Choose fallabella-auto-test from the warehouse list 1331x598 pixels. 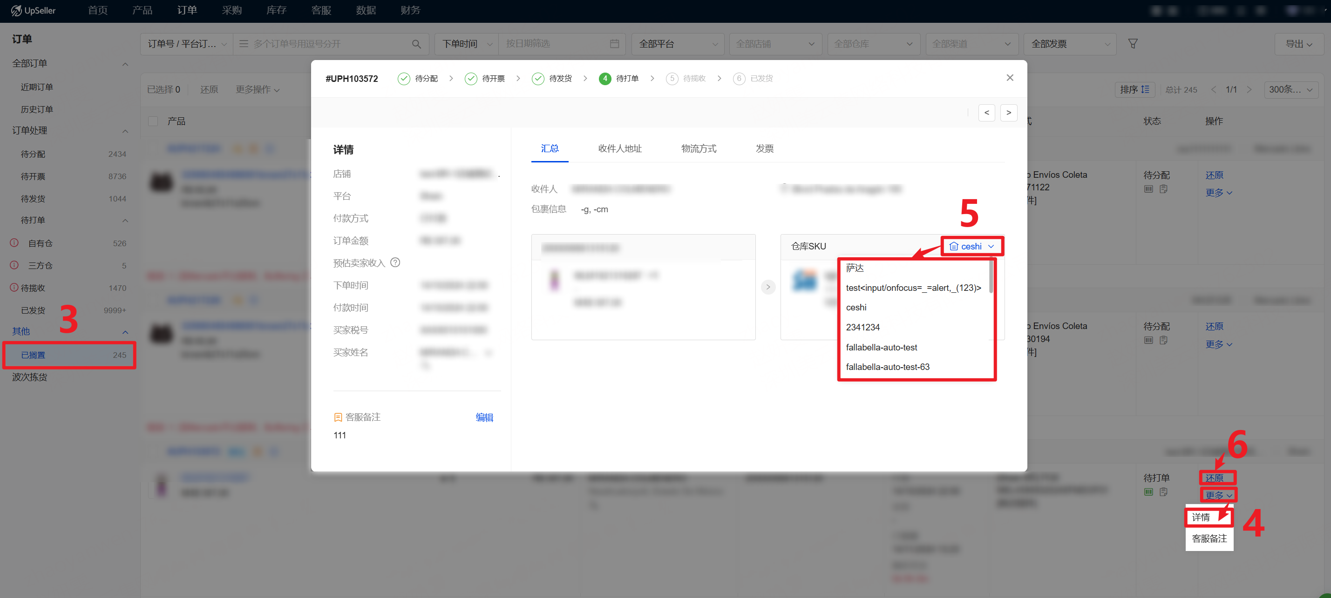pyautogui.click(x=881, y=347)
